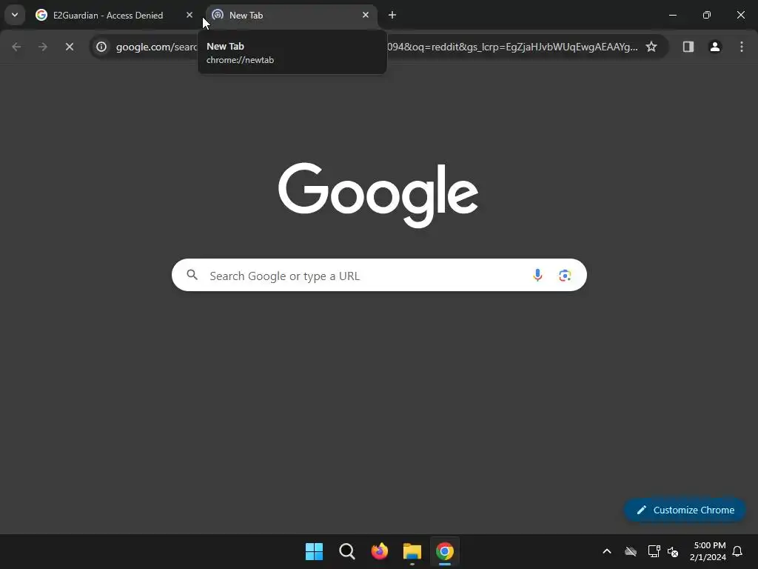This screenshot has height=569, width=758.
Task: View site information icon in address bar
Action: tap(101, 47)
